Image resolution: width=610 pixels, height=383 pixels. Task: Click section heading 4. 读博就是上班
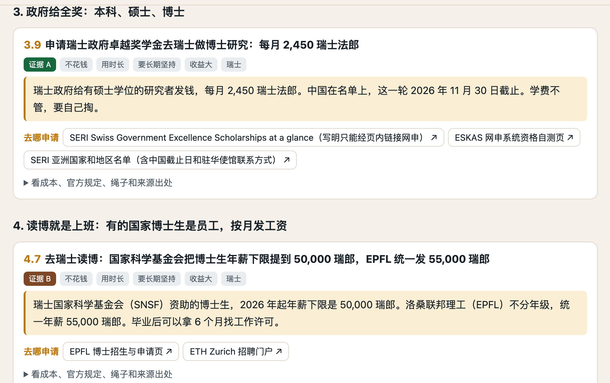(x=150, y=226)
